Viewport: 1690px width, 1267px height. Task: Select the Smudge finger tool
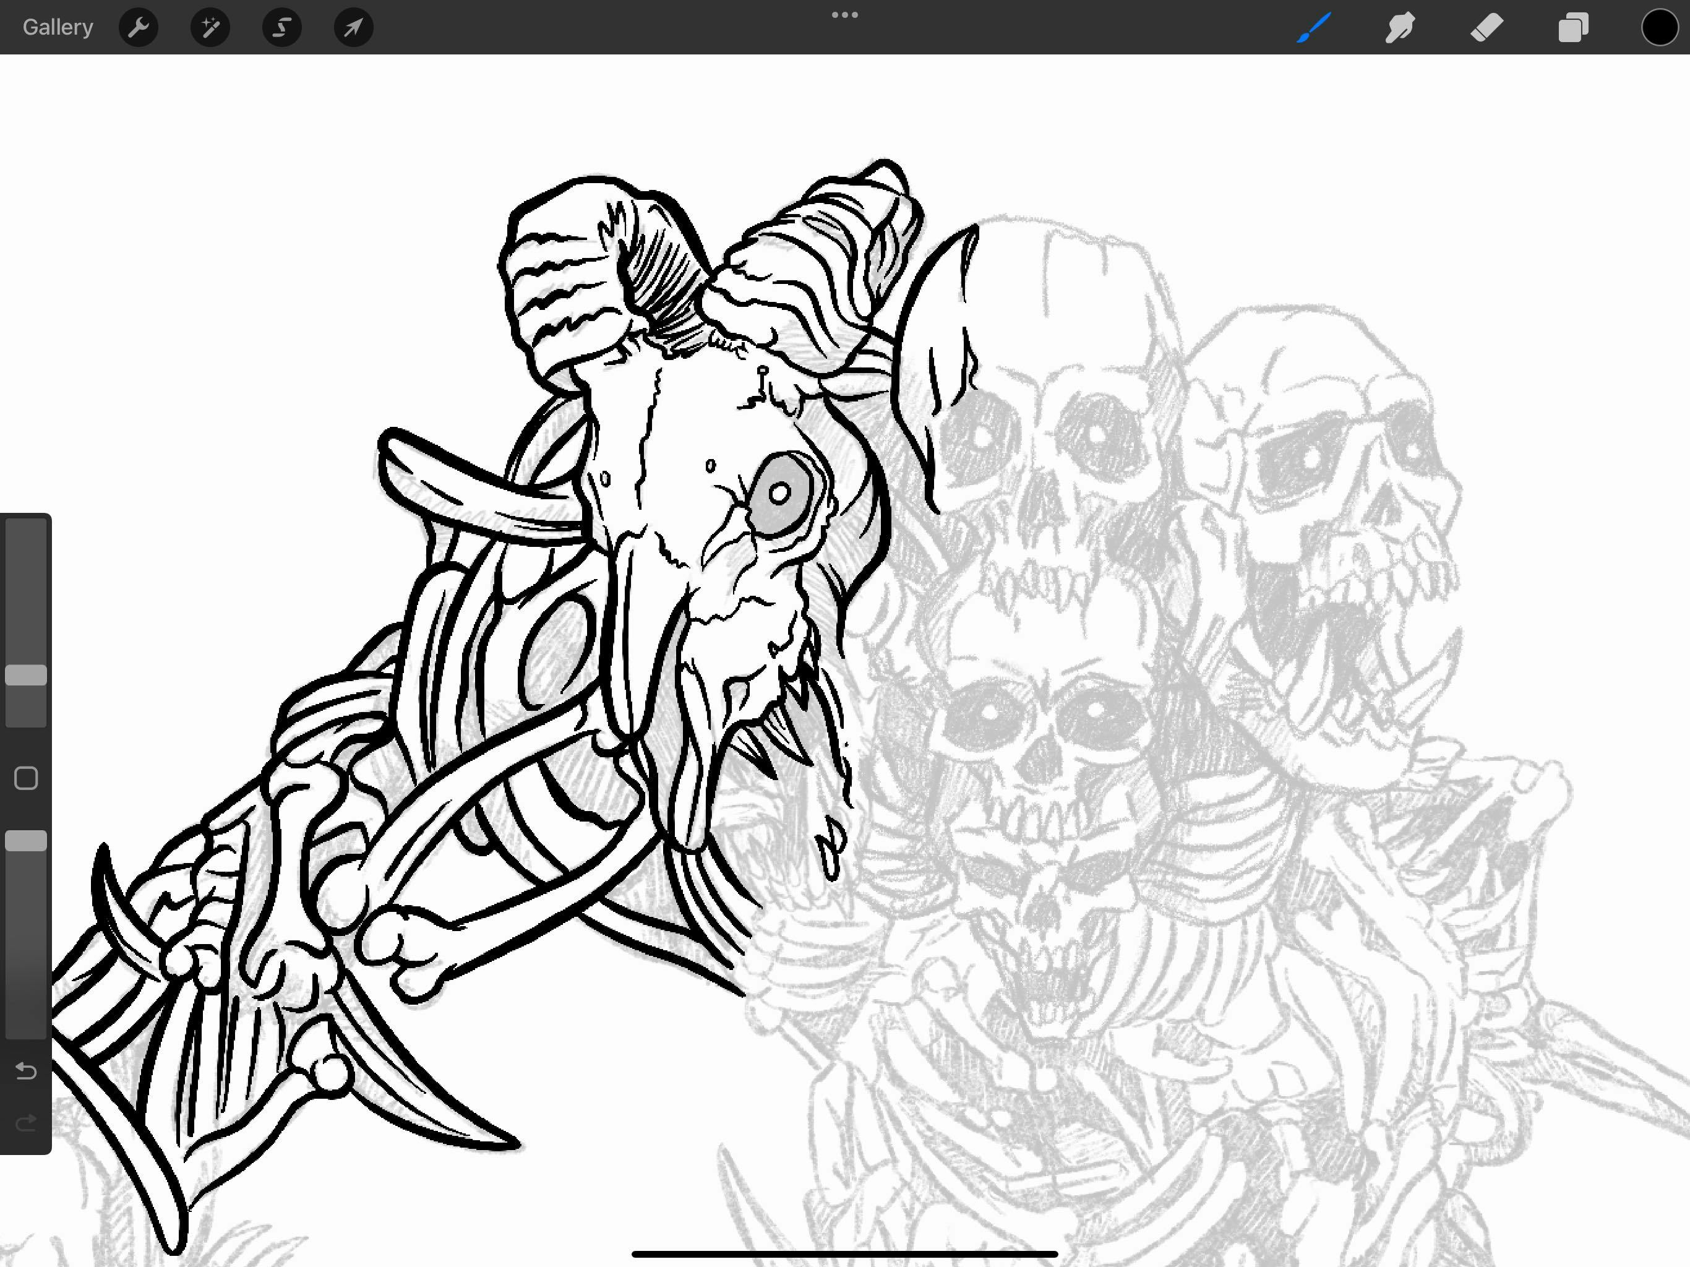(1400, 27)
